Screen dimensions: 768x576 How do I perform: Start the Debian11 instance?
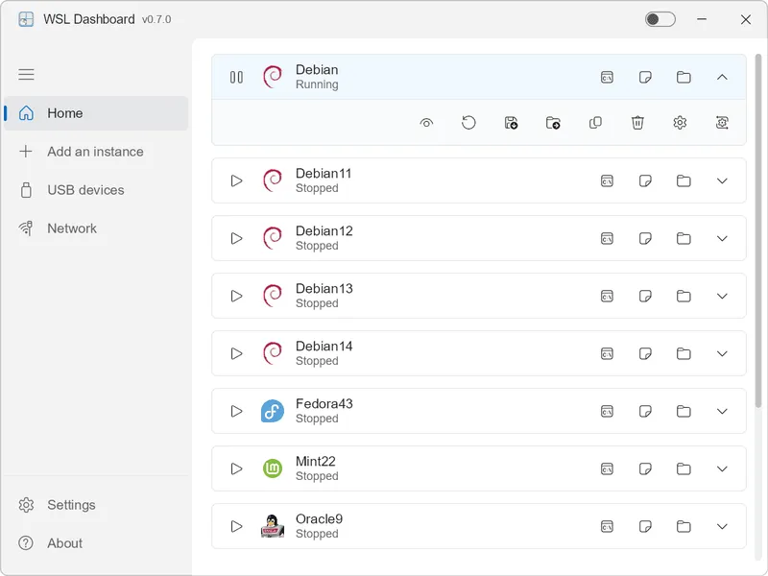(x=236, y=180)
